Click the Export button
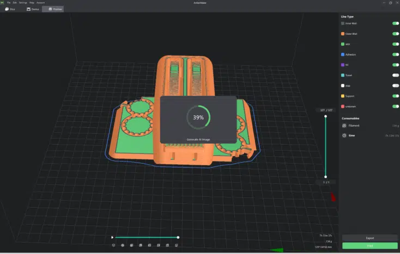 [369, 238]
